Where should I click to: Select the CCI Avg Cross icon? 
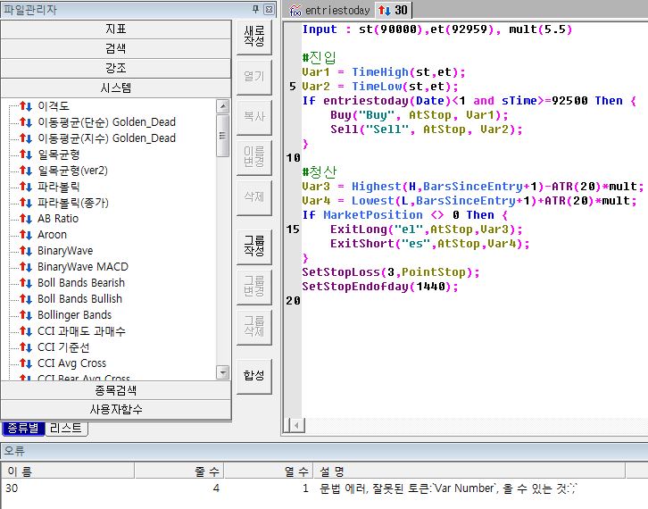click(26, 363)
